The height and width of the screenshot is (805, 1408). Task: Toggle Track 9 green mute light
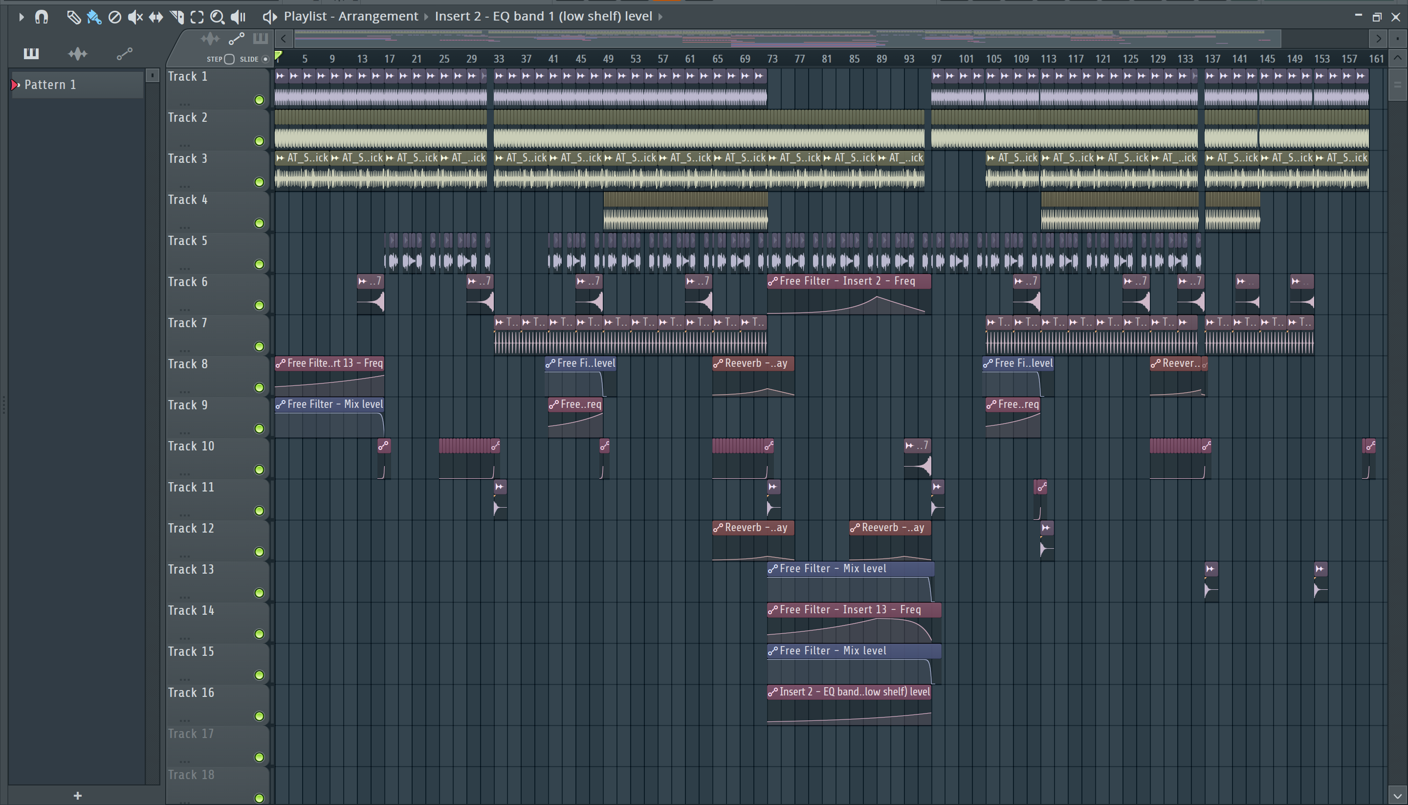259,428
